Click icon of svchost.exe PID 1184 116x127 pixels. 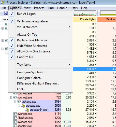(x=15, y=114)
